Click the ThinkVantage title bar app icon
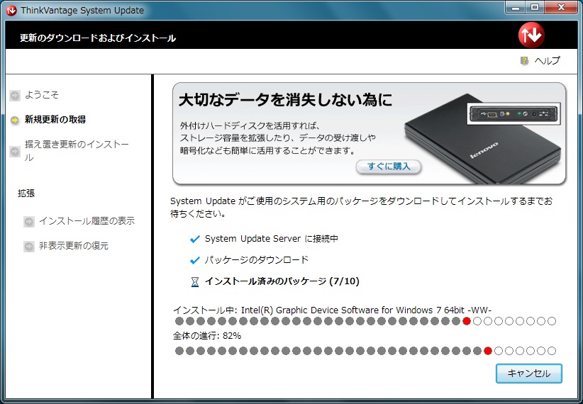This screenshot has height=404, width=583. (x=11, y=11)
